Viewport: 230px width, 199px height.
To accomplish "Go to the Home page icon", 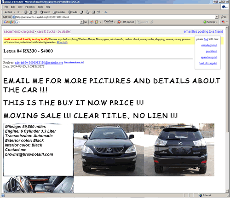I will 35,12.
